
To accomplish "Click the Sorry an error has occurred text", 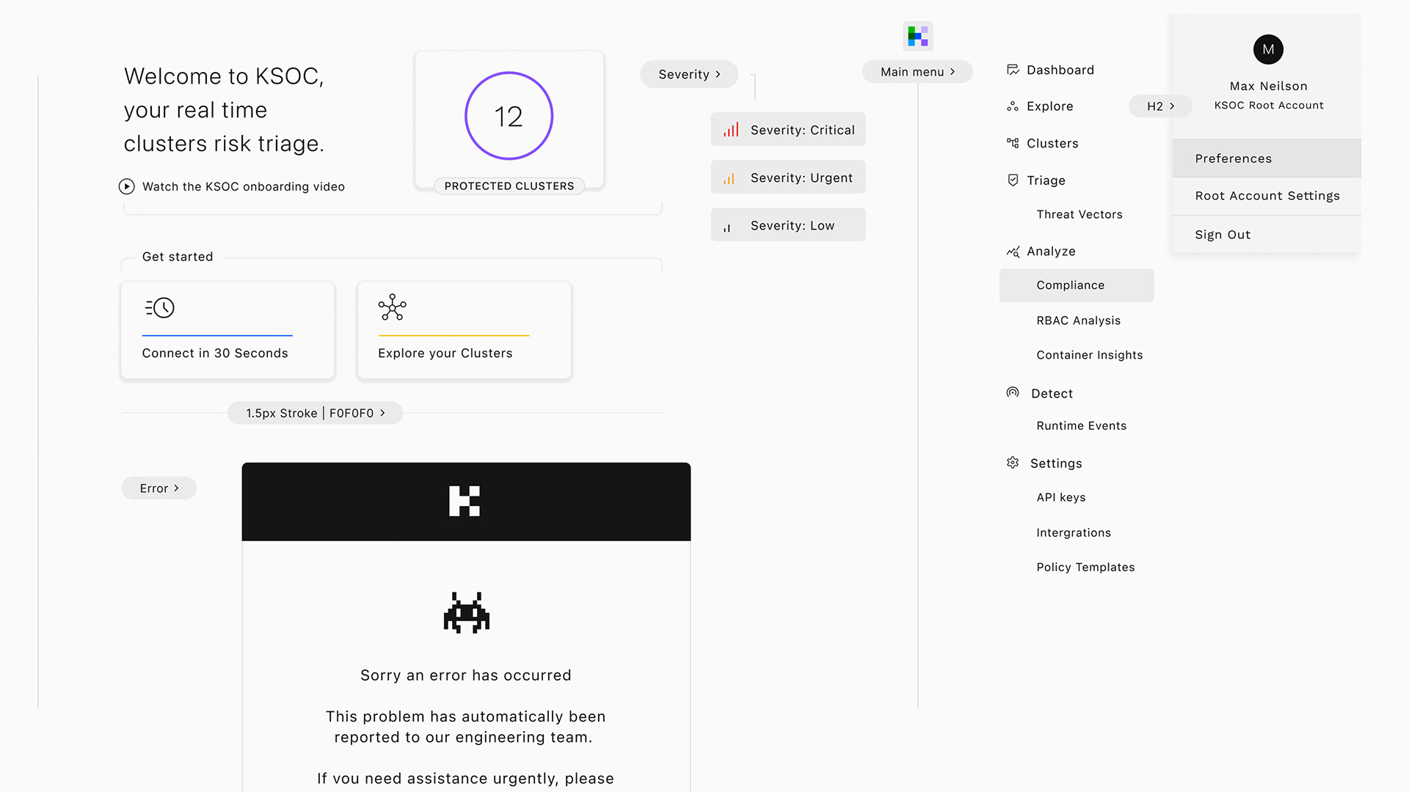I will [x=465, y=675].
